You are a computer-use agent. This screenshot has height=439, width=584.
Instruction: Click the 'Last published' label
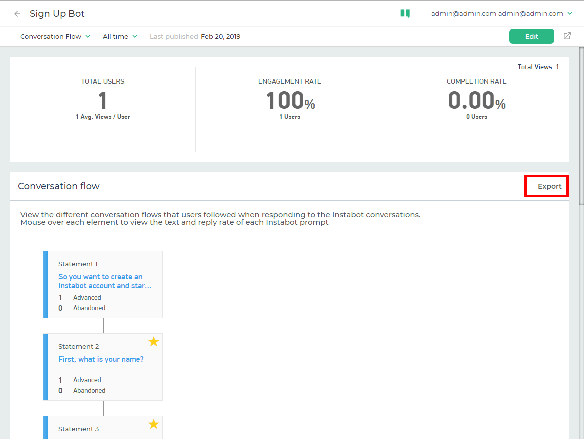tap(174, 36)
